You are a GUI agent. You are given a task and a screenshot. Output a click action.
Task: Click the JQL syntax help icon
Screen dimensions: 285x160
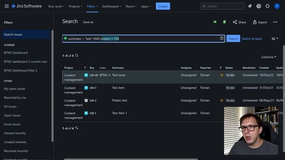click(222, 38)
